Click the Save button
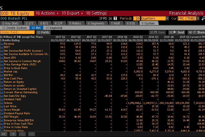The width and height of the screenshot is (205, 137). click(x=157, y=32)
